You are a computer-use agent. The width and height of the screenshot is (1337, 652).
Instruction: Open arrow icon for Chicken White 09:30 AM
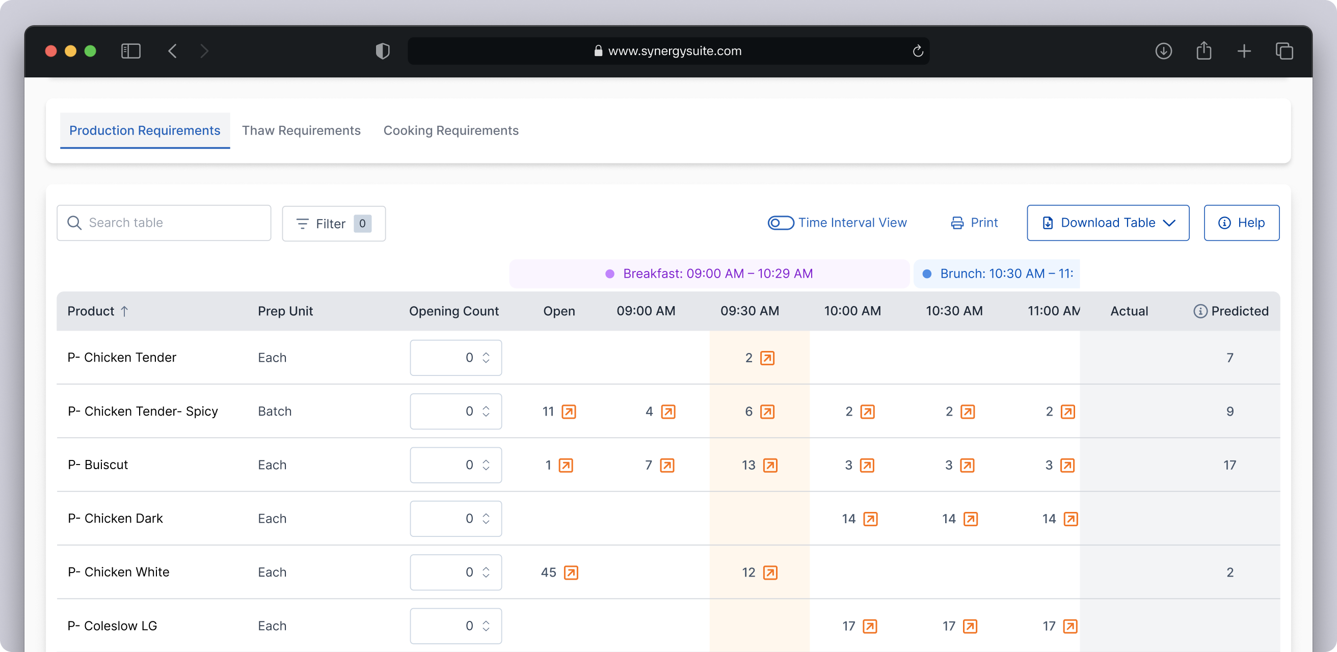point(770,573)
